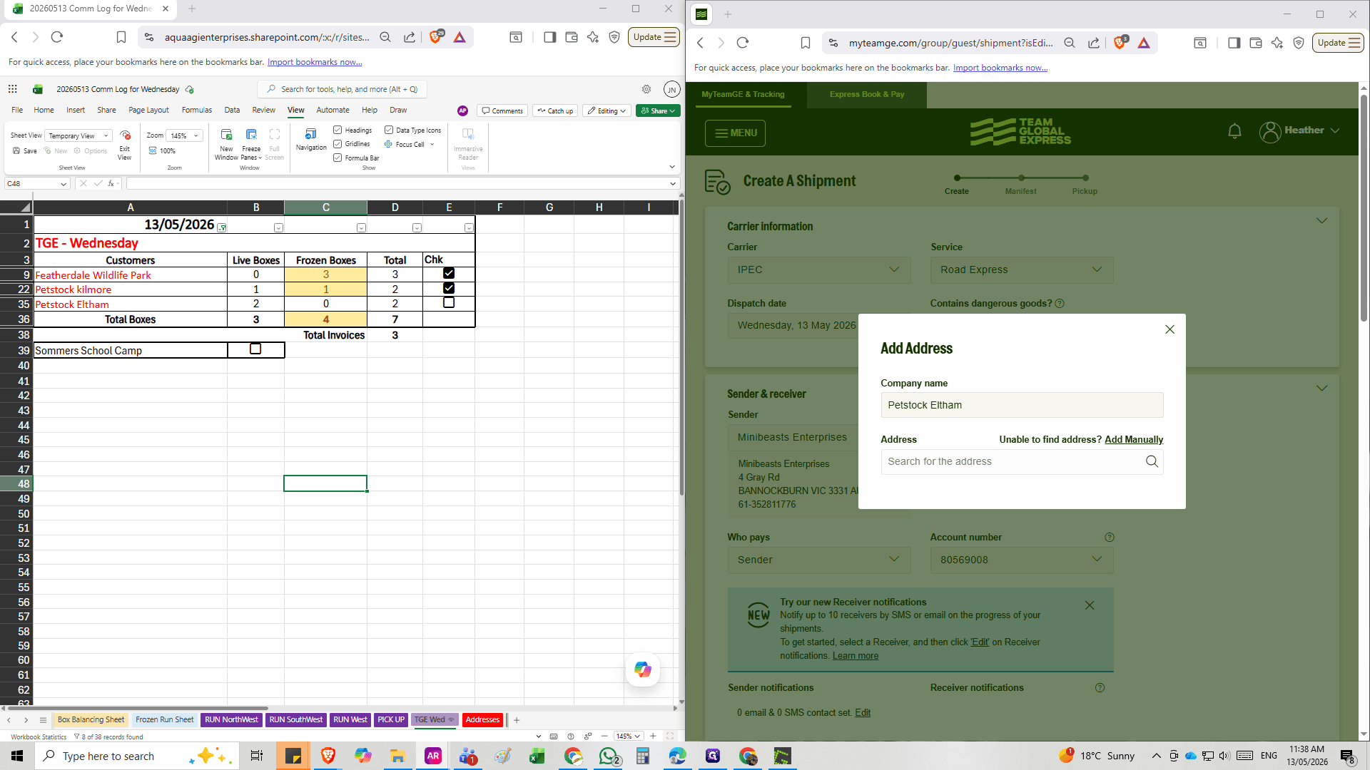Bookmark the myteamge page in the right browser
The width and height of the screenshot is (1370, 770).
click(806, 43)
